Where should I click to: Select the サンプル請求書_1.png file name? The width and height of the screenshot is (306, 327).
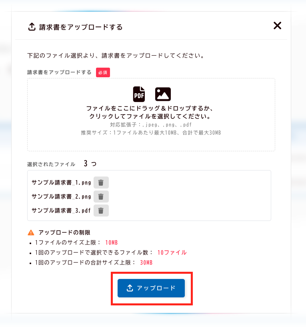tap(61, 183)
